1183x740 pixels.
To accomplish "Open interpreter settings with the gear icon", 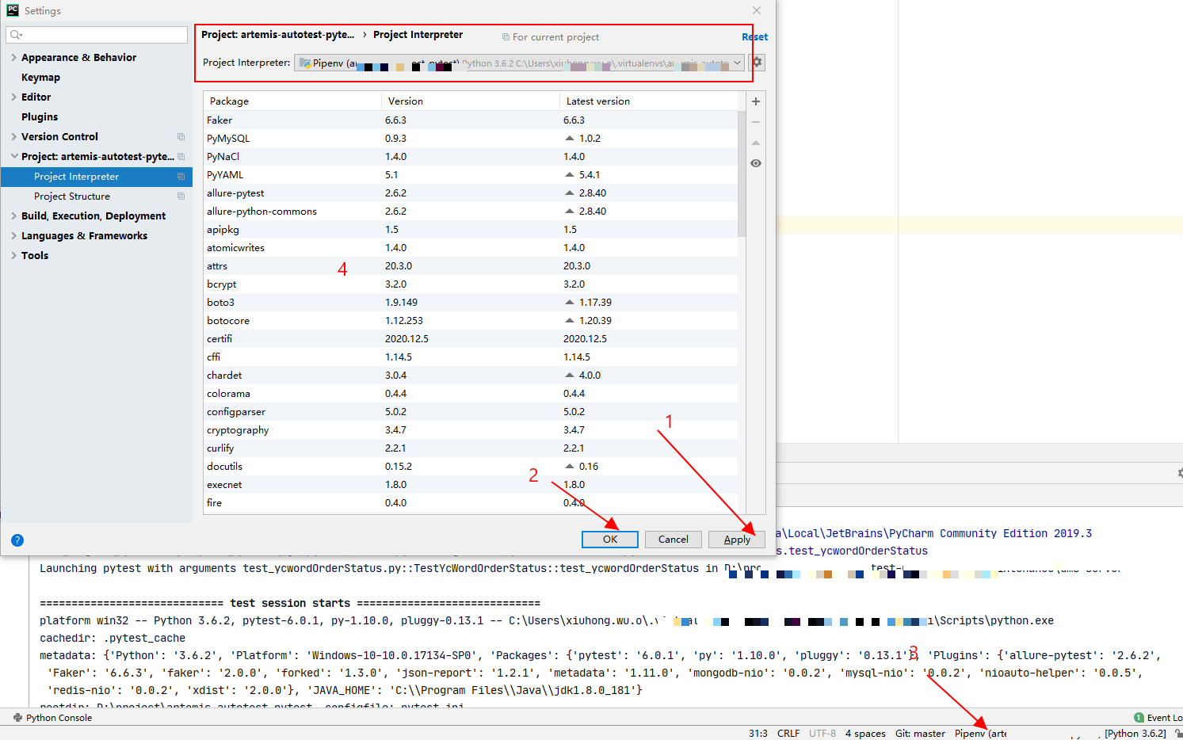I will (x=755, y=63).
